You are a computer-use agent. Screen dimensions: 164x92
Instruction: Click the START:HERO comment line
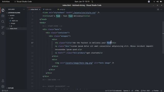pos(52,26)
